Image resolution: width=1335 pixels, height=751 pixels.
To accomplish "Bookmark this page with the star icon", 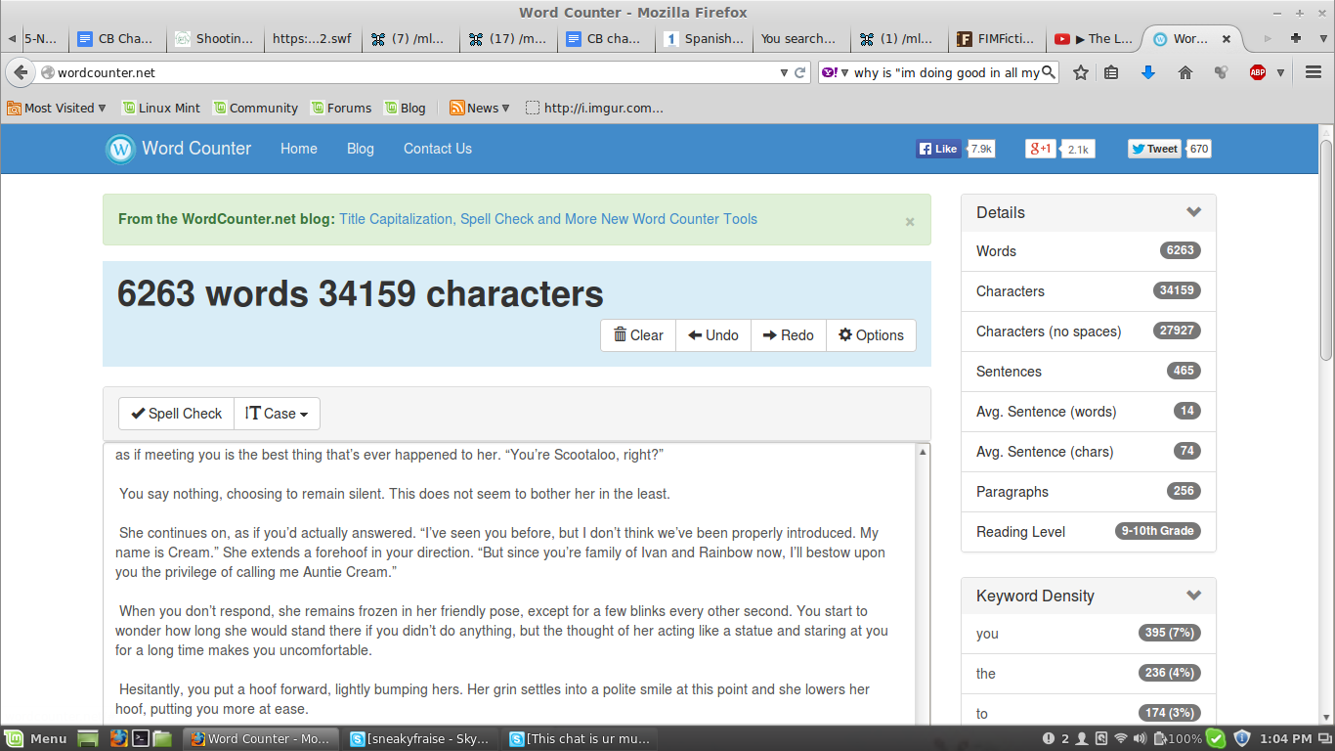I will tap(1081, 72).
